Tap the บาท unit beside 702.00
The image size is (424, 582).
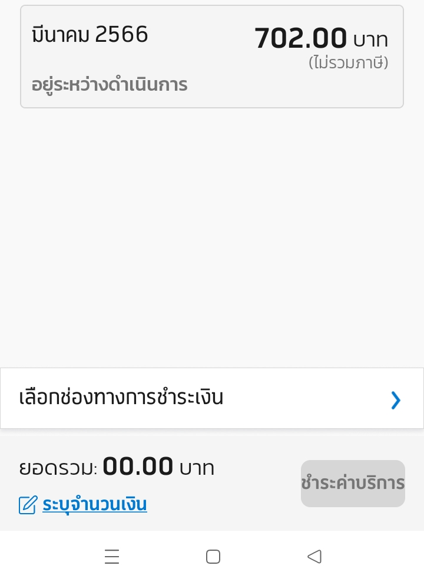pos(370,40)
